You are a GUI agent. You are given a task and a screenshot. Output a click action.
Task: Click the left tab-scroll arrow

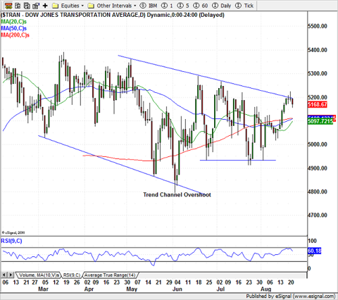[4, 275]
